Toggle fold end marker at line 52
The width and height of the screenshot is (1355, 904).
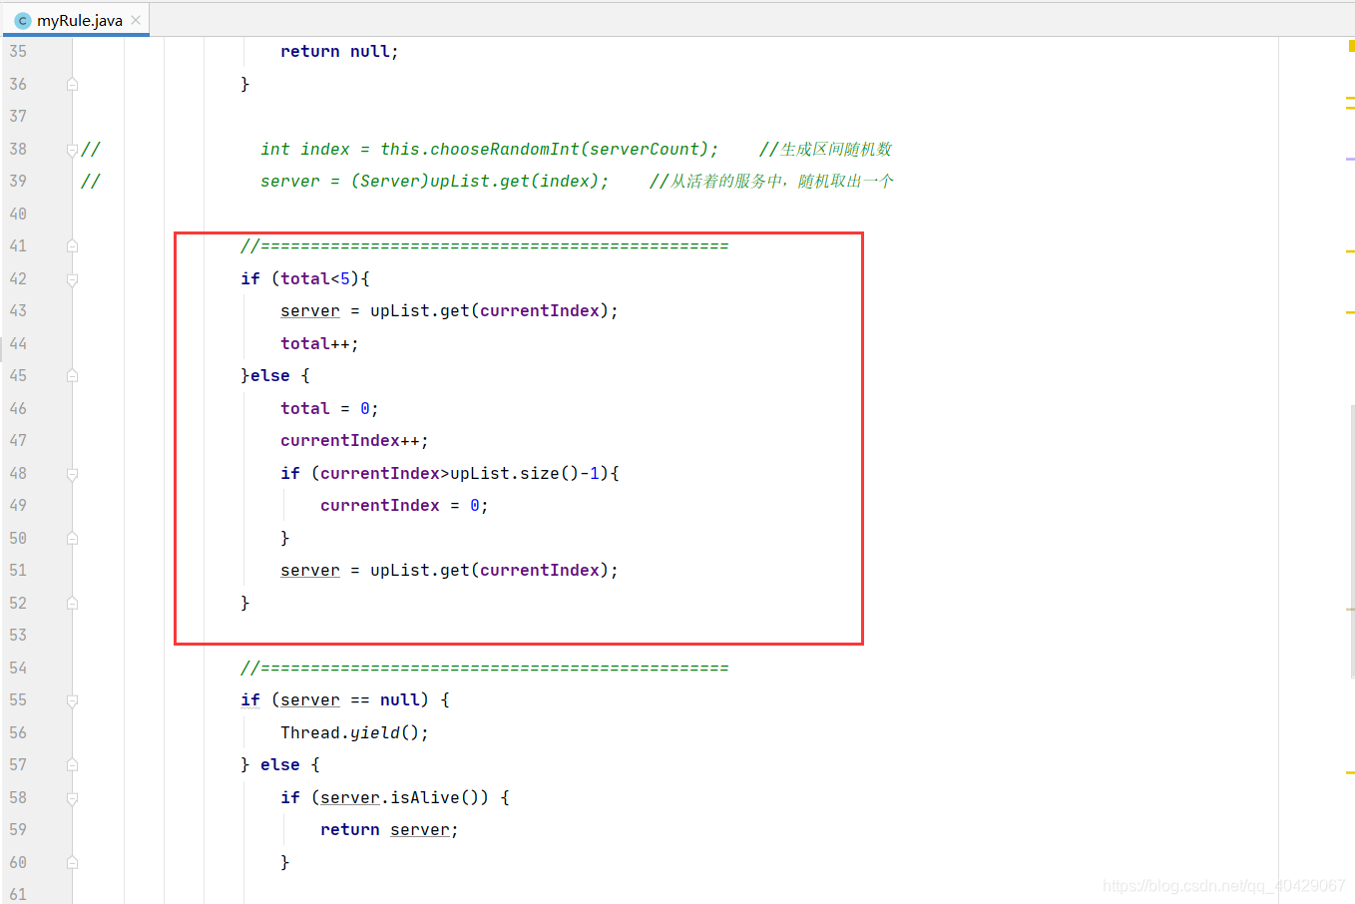click(x=72, y=604)
